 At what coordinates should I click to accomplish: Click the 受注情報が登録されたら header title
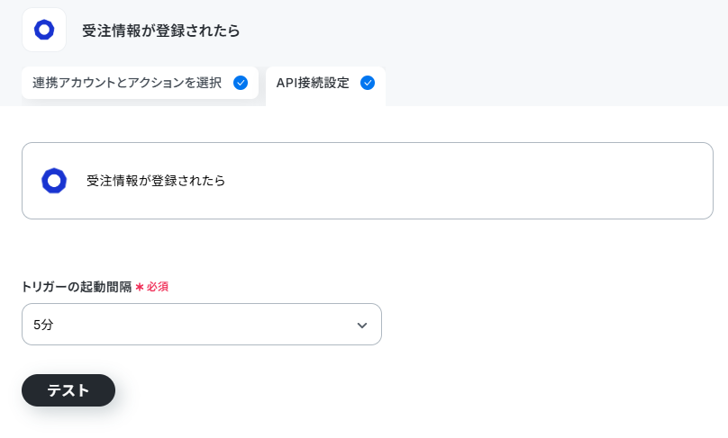[x=161, y=31]
